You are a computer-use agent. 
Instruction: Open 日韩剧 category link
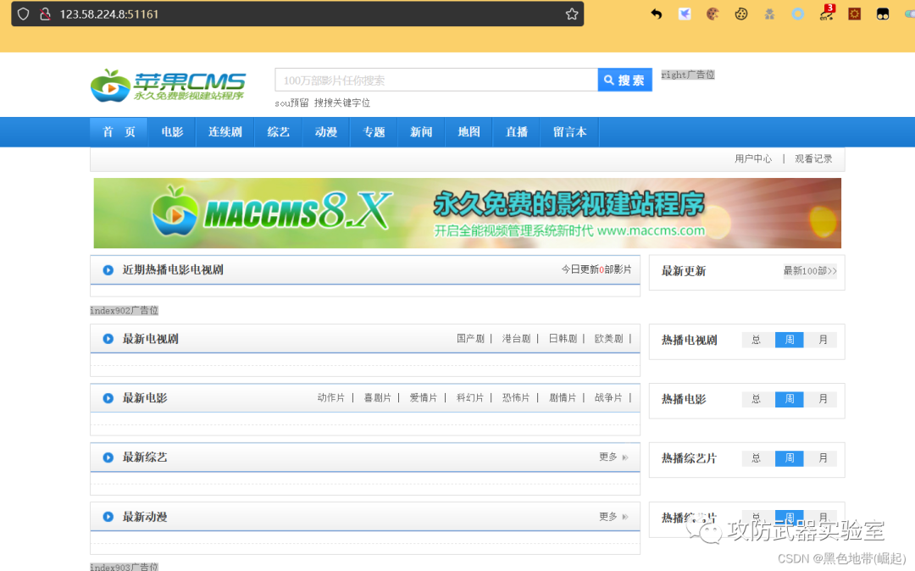[563, 339]
